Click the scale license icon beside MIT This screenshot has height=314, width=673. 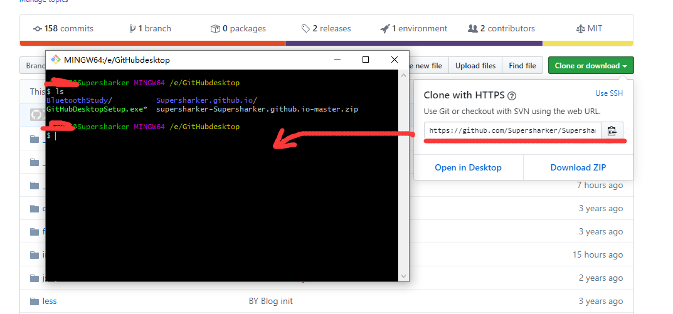click(x=580, y=29)
